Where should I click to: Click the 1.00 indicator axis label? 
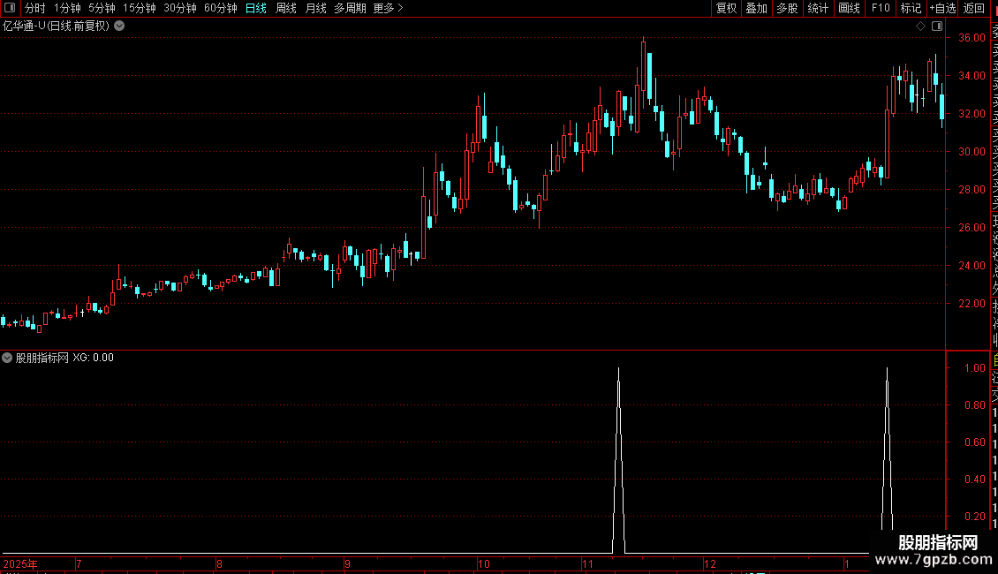[x=974, y=368]
